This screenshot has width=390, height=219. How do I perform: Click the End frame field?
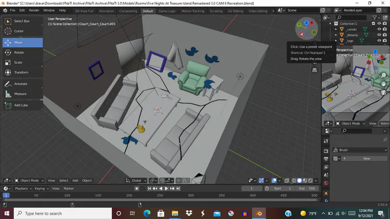307,188
